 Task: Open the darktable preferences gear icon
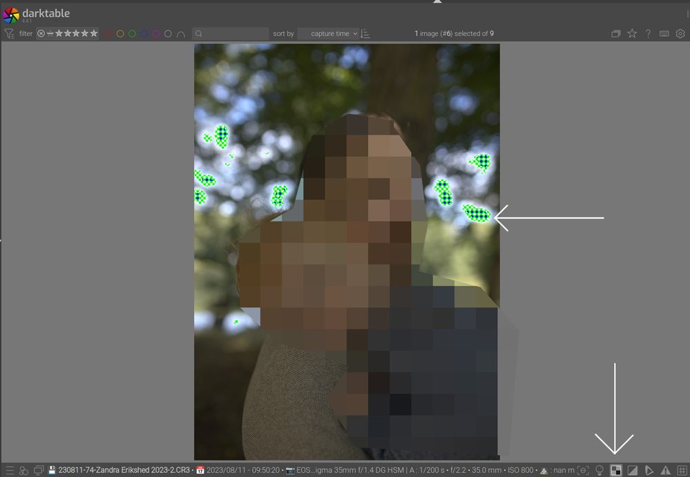tap(680, 33)
